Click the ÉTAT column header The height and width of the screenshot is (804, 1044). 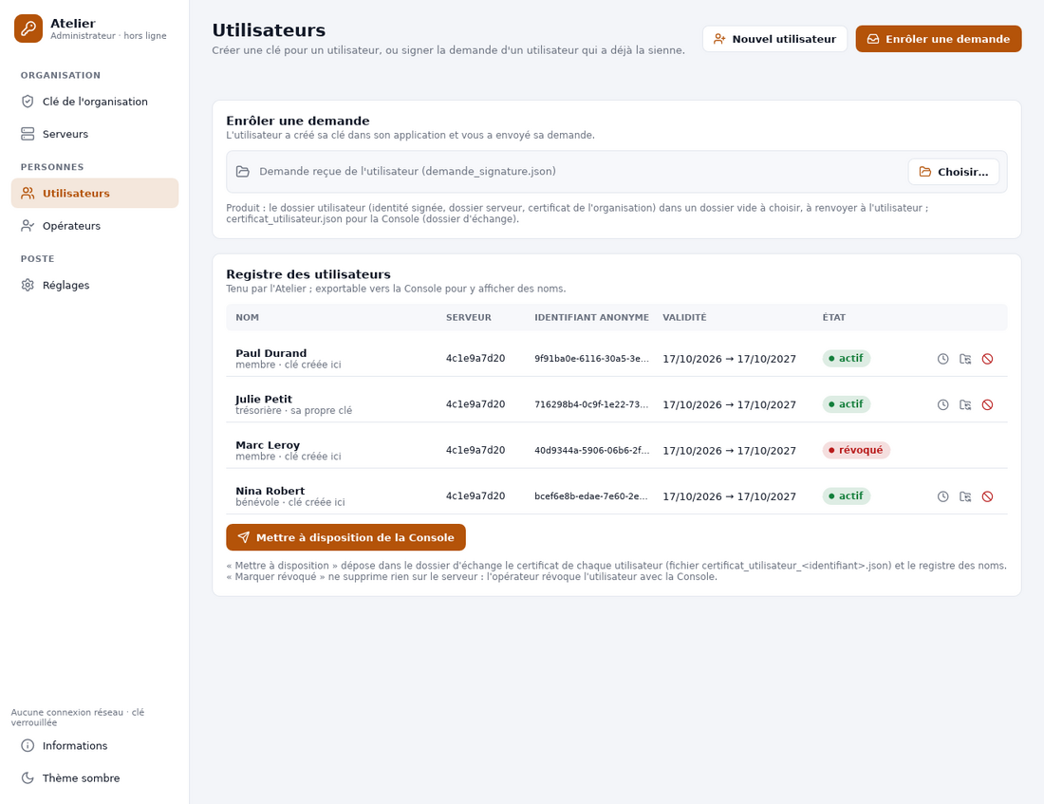(833, 318)
